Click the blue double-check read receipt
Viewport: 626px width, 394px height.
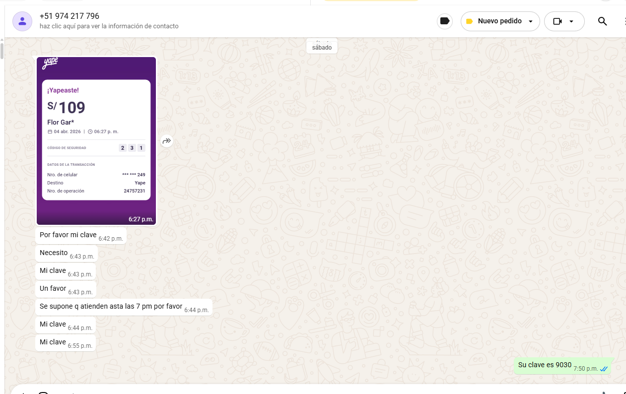(604, 369)
